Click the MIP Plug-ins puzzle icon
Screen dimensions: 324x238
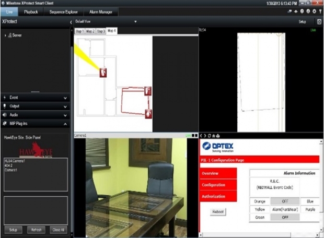[x=5, y=124]
